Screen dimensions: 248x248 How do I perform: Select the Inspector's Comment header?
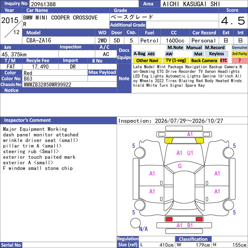58,120
